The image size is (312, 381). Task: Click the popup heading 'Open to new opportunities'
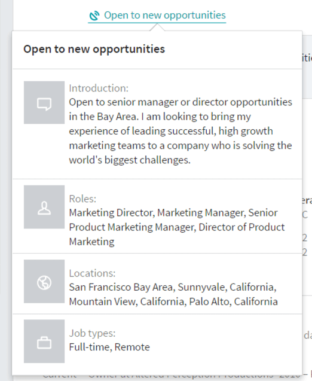pos(94,49)
